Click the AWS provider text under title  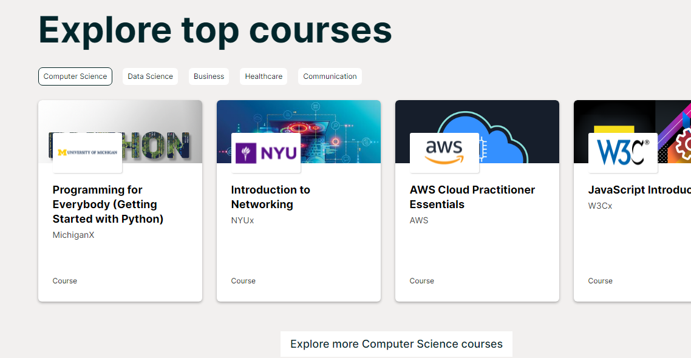[x=418, y=220]
